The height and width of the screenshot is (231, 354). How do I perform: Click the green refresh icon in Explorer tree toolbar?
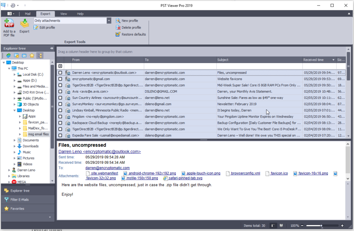point(8,55)
